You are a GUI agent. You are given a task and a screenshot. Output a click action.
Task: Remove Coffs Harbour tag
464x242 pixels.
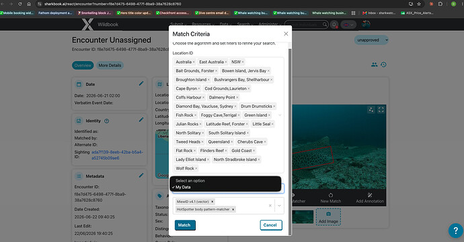pyautogui.click(x=203, y=97)
